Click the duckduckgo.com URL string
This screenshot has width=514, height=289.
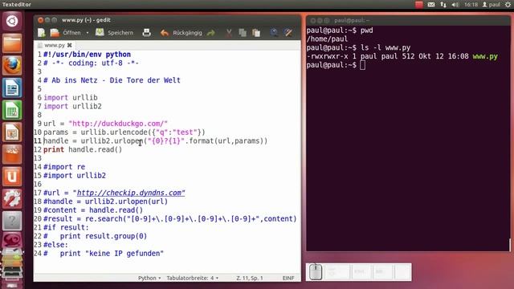118,124
